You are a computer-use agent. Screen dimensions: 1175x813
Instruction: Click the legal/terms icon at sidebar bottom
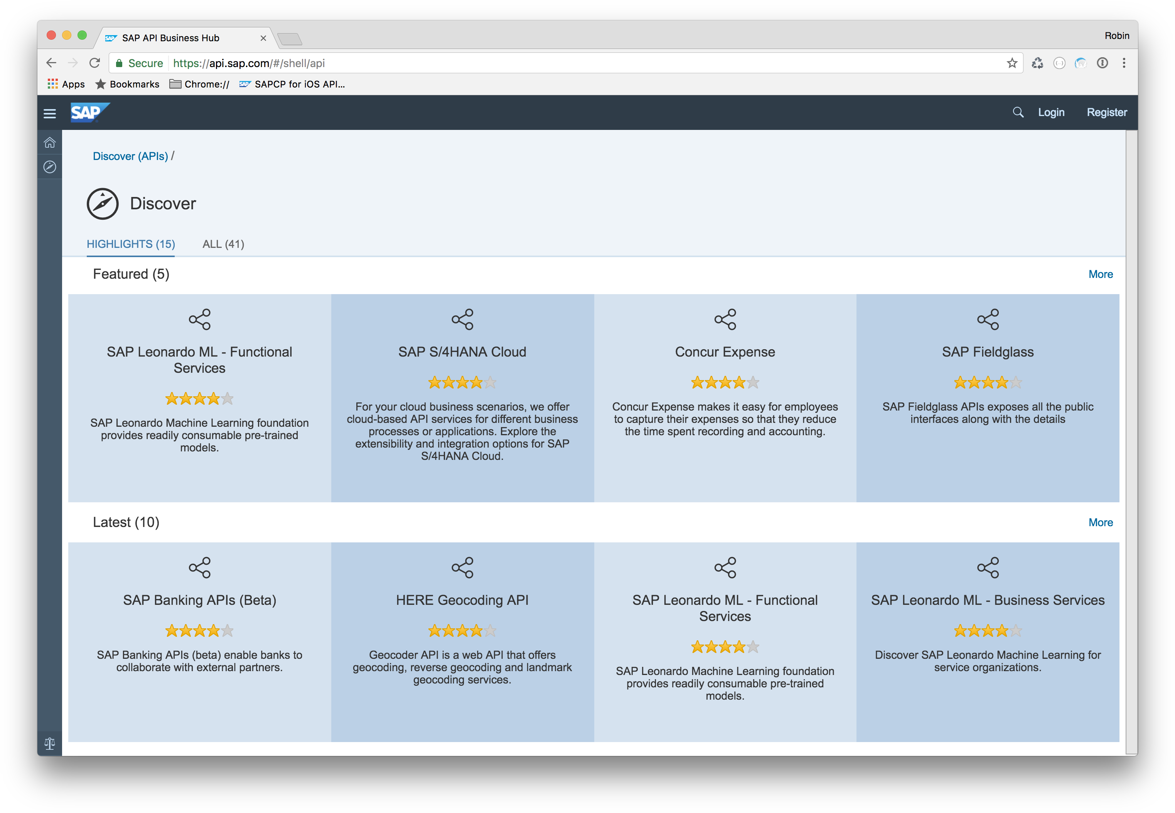(49, 743)
